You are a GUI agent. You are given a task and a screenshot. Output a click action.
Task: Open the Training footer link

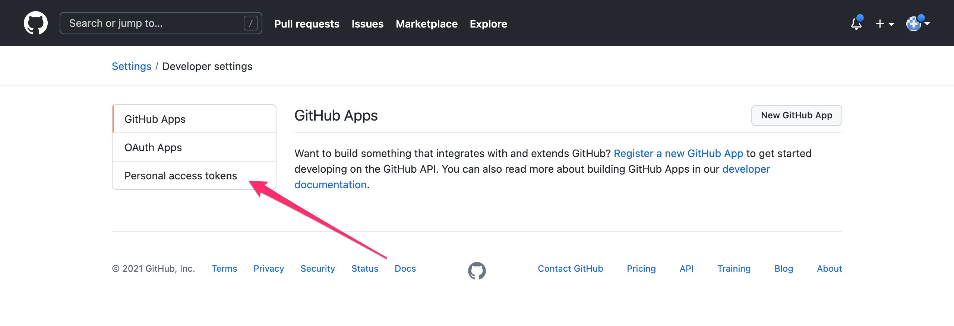click(x=734, y=269)
